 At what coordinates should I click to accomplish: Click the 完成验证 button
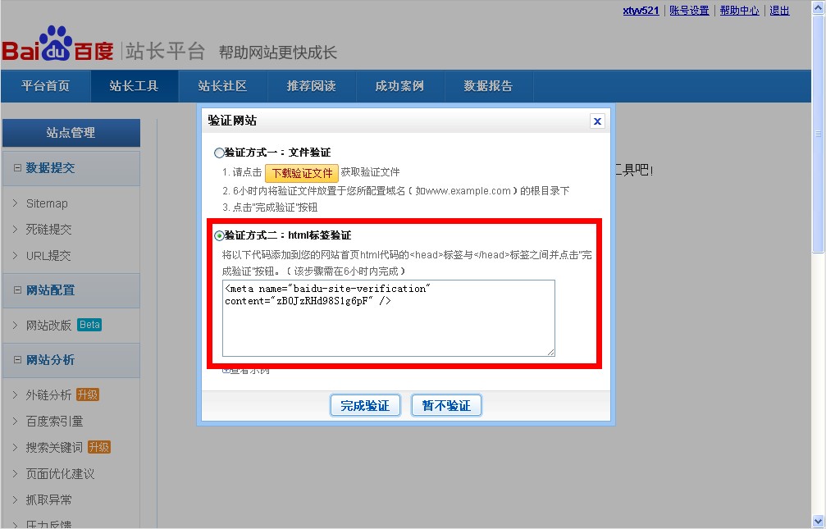pyautogui.click(x=364, y=404)
